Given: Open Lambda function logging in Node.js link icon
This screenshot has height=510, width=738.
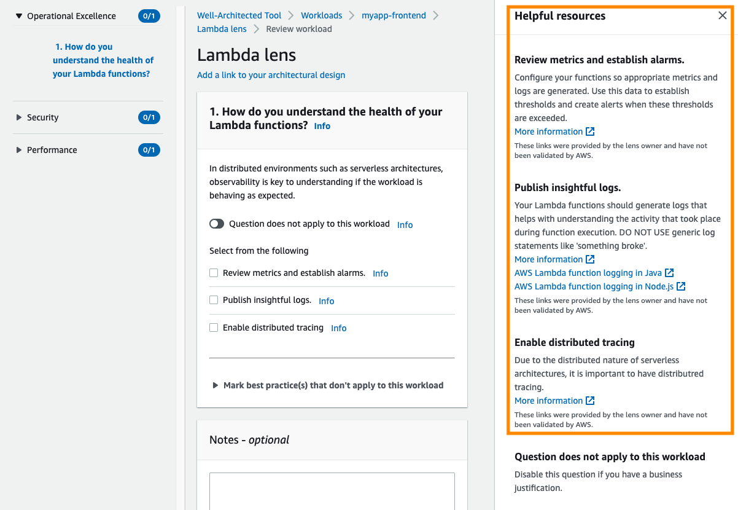Looking at the screenshot, I should tap(682, 286).
